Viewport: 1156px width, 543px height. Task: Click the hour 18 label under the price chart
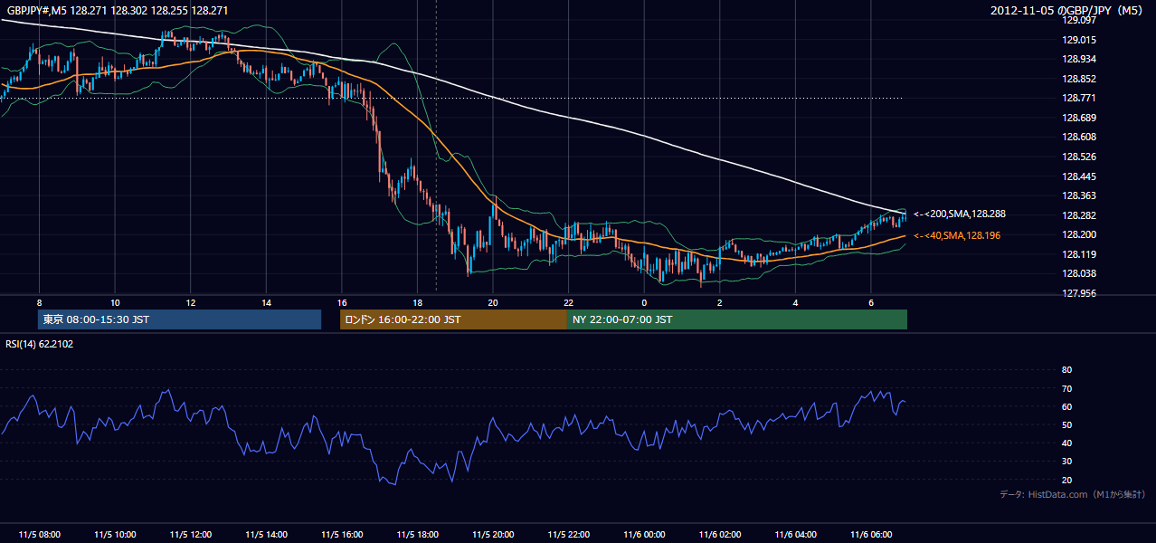[x=417, y=302]
